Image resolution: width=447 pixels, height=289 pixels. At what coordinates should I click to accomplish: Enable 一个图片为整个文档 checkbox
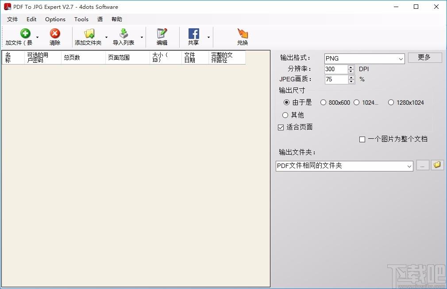click(x=362, y=139)
